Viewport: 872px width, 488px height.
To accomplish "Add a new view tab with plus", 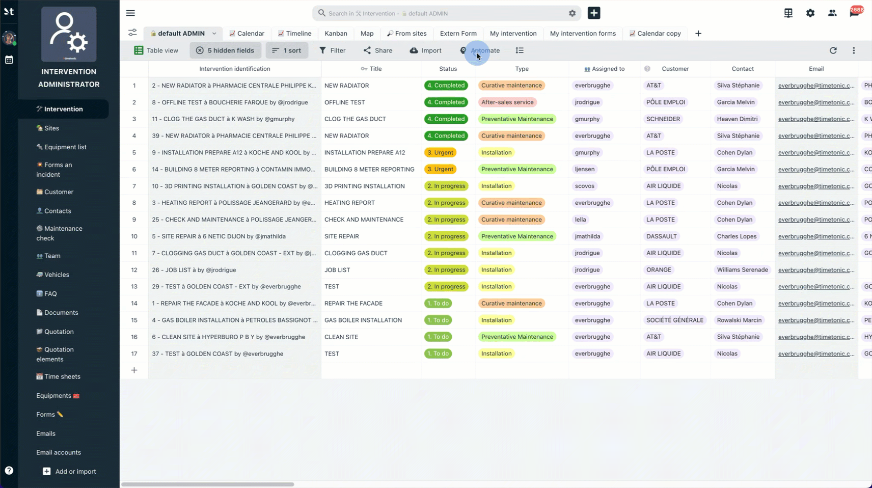I will pyautogui.click(x=698, y=34).
